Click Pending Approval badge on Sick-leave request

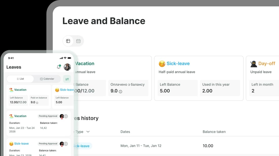48,144
